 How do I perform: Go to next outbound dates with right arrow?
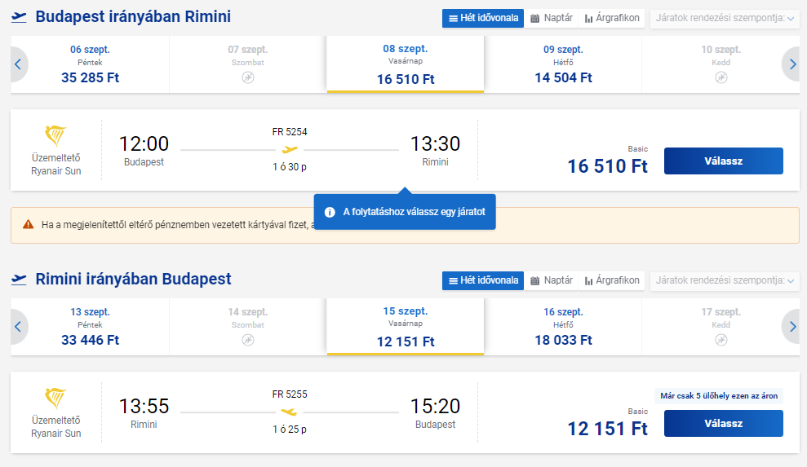coord(791,64)
